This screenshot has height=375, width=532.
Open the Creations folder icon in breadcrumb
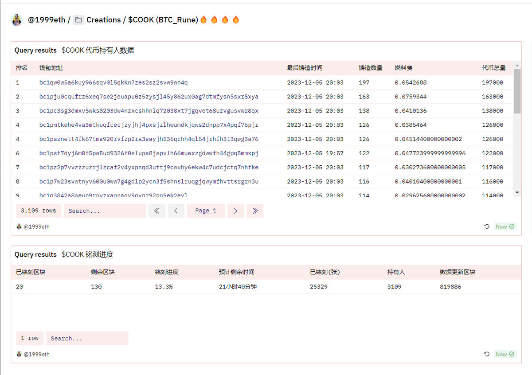(x=78, y=20)
